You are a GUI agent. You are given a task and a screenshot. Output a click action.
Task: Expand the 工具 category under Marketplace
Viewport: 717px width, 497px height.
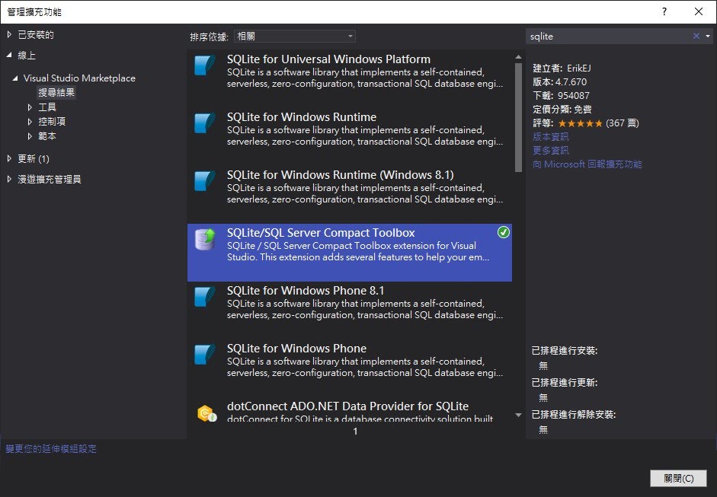pos(30,107)
